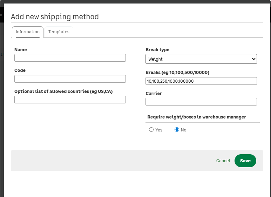This screenshot has height=197, width=271.
Task: Save the new shipping method
Action: pyautogui.click(x=245, y=161)
